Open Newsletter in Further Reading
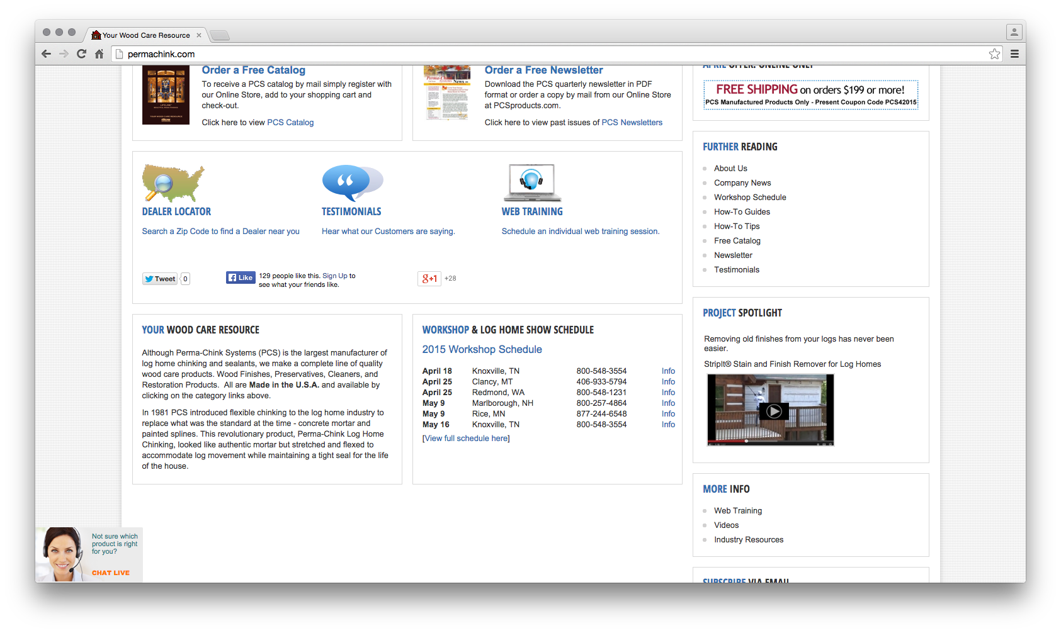Screen dimensions: 1061x633 pos(733,255)
